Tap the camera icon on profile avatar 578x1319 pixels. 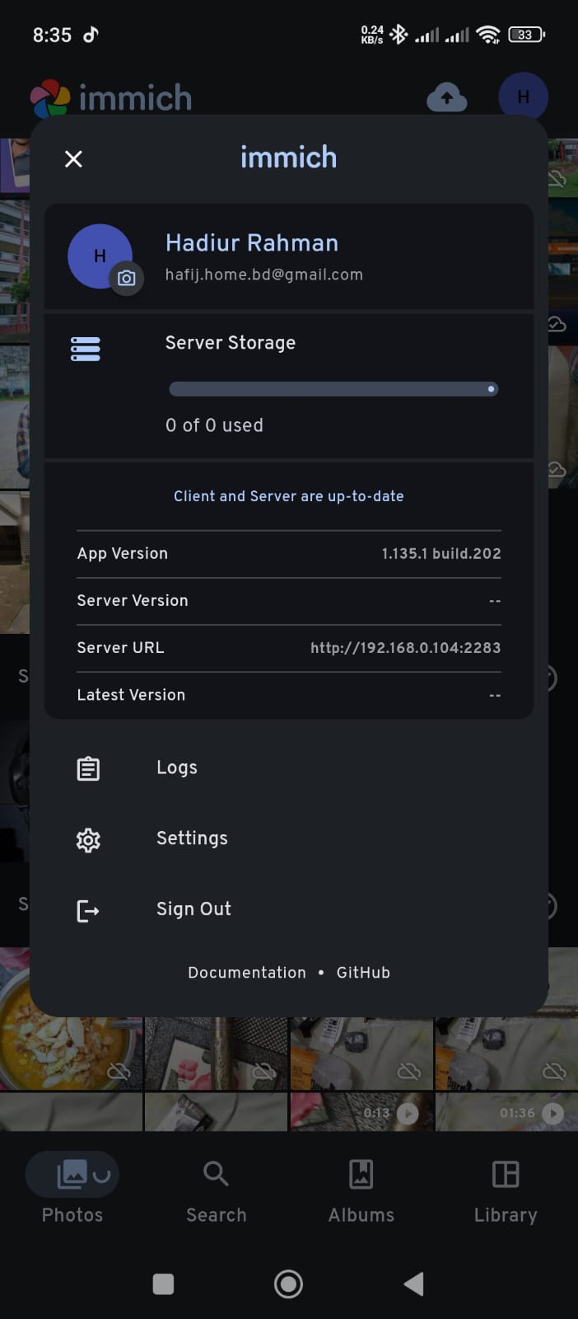click(127, 278)
